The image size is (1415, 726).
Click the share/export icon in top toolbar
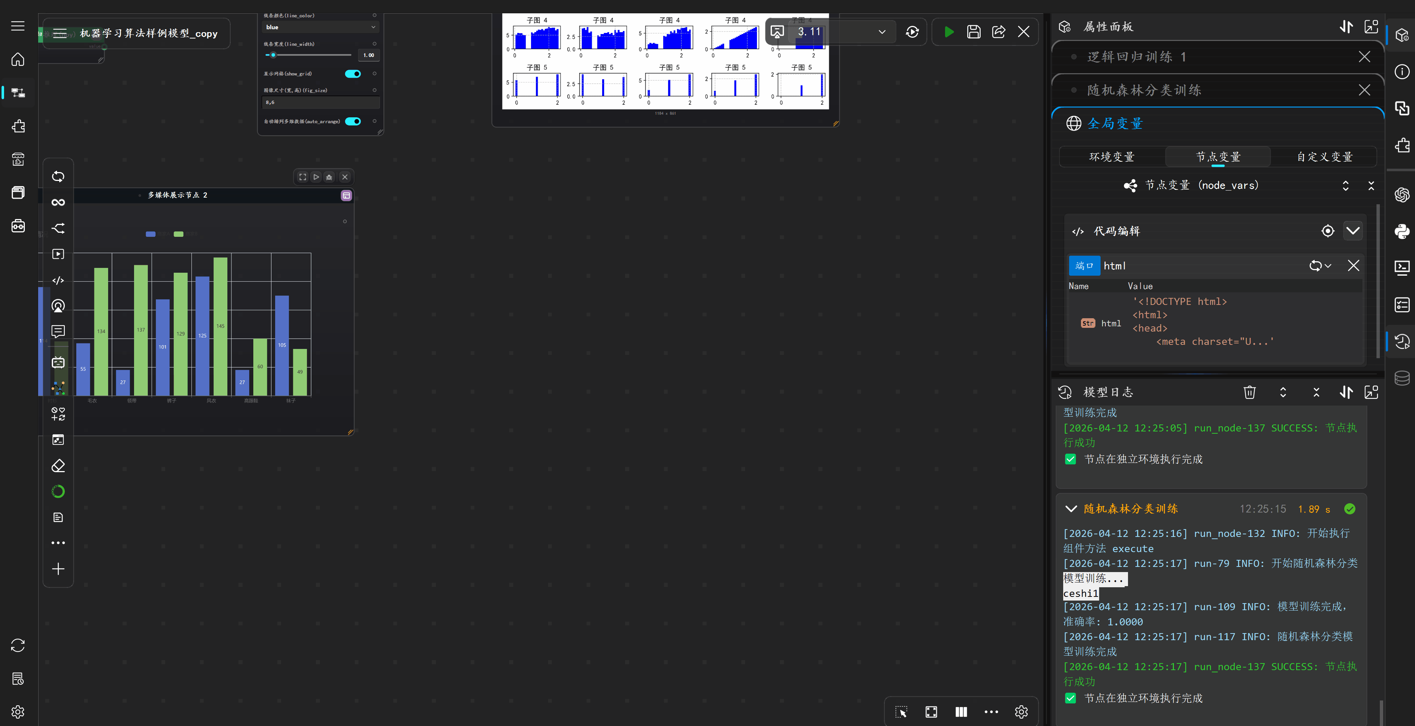point(999,32)
